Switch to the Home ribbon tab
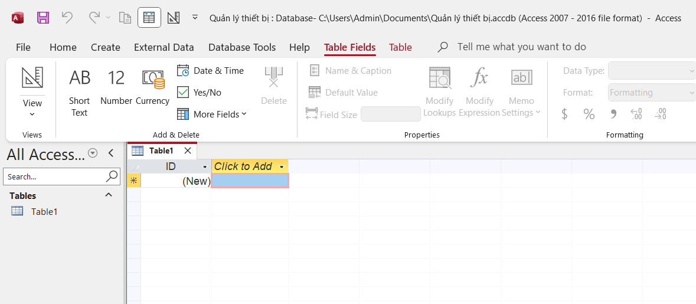Screen dimensions: 696x304 (x=63, y=47)
